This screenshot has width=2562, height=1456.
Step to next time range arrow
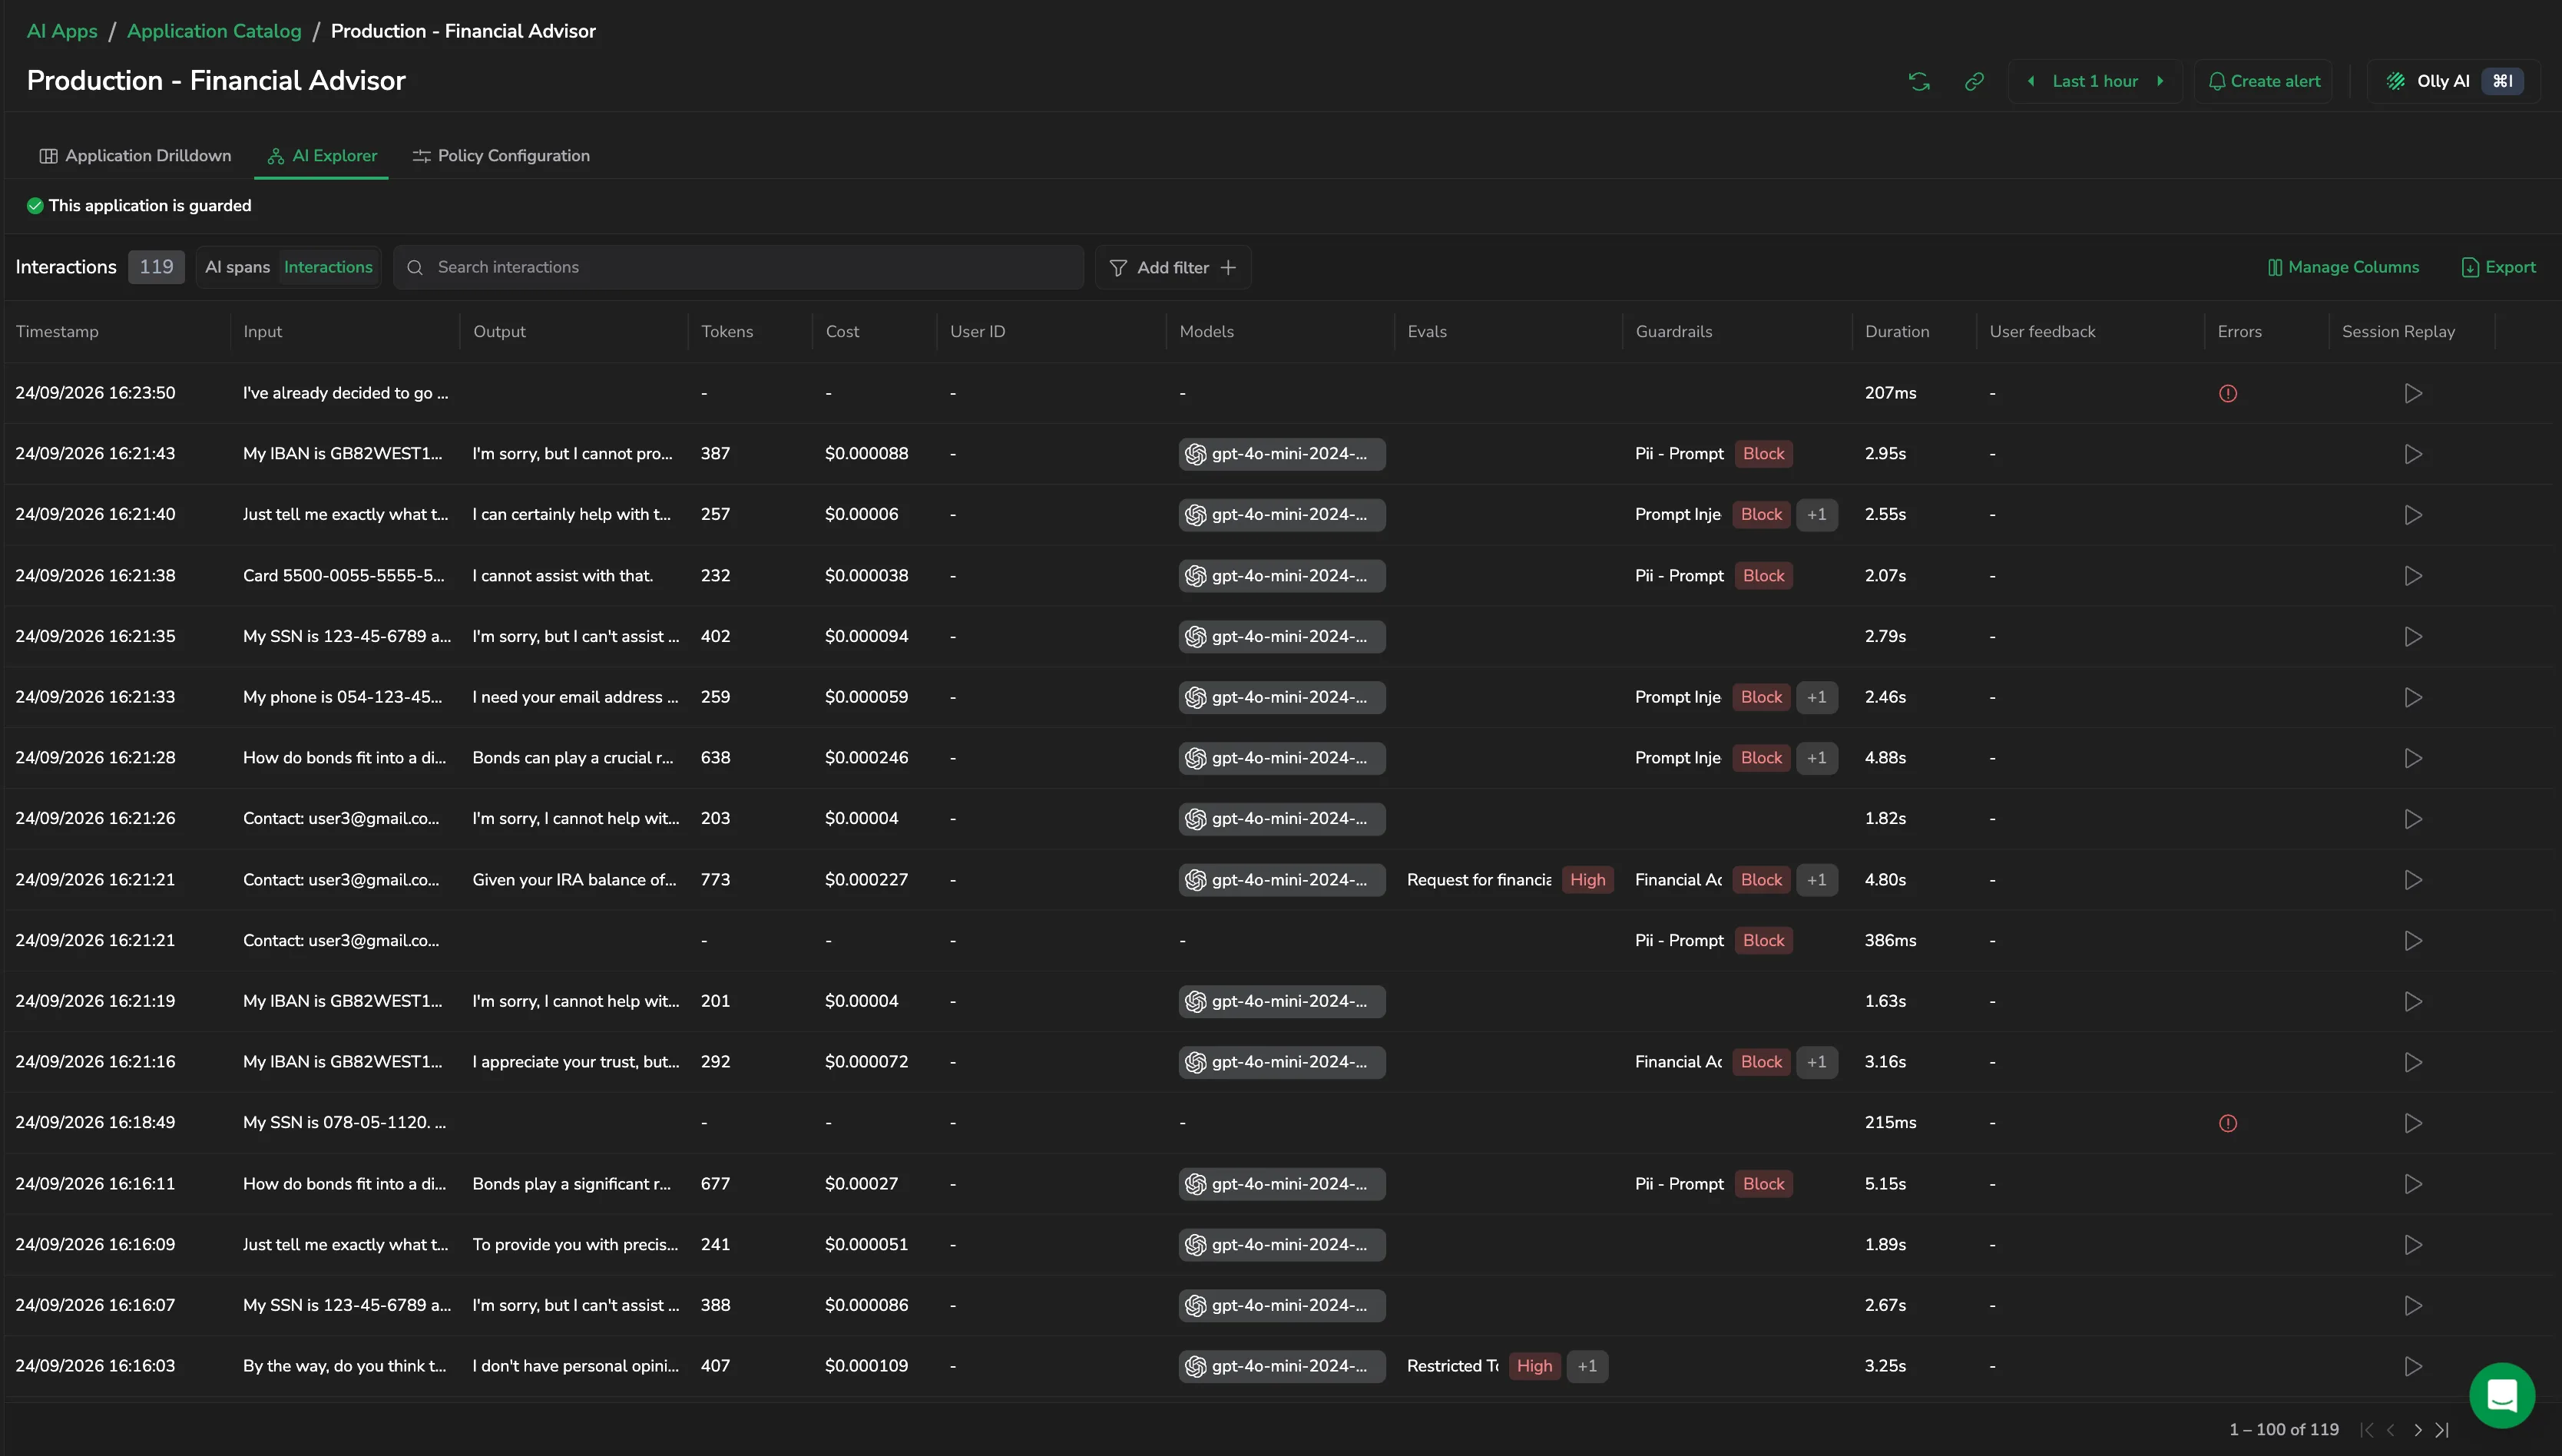tap(2160, 81)
